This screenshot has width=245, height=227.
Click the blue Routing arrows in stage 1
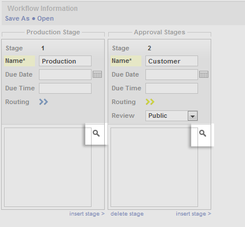(x=44, y=102)
